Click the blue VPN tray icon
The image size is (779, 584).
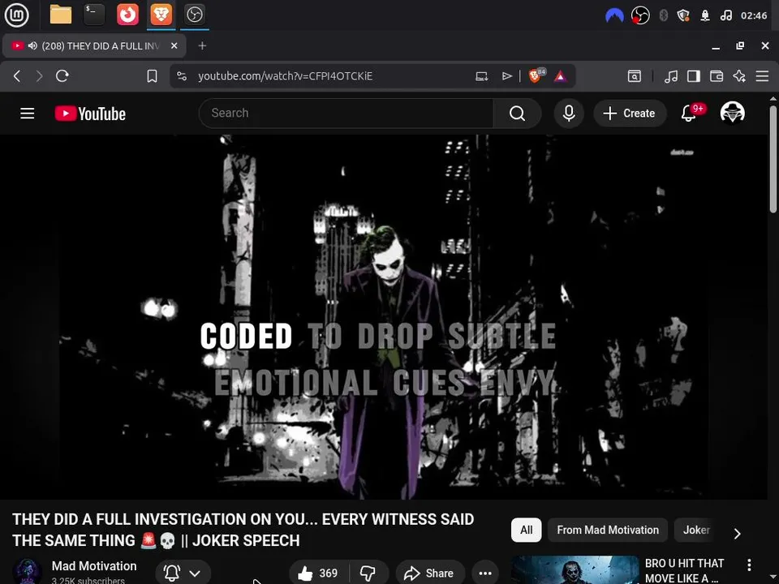click(x=614, y=15)
